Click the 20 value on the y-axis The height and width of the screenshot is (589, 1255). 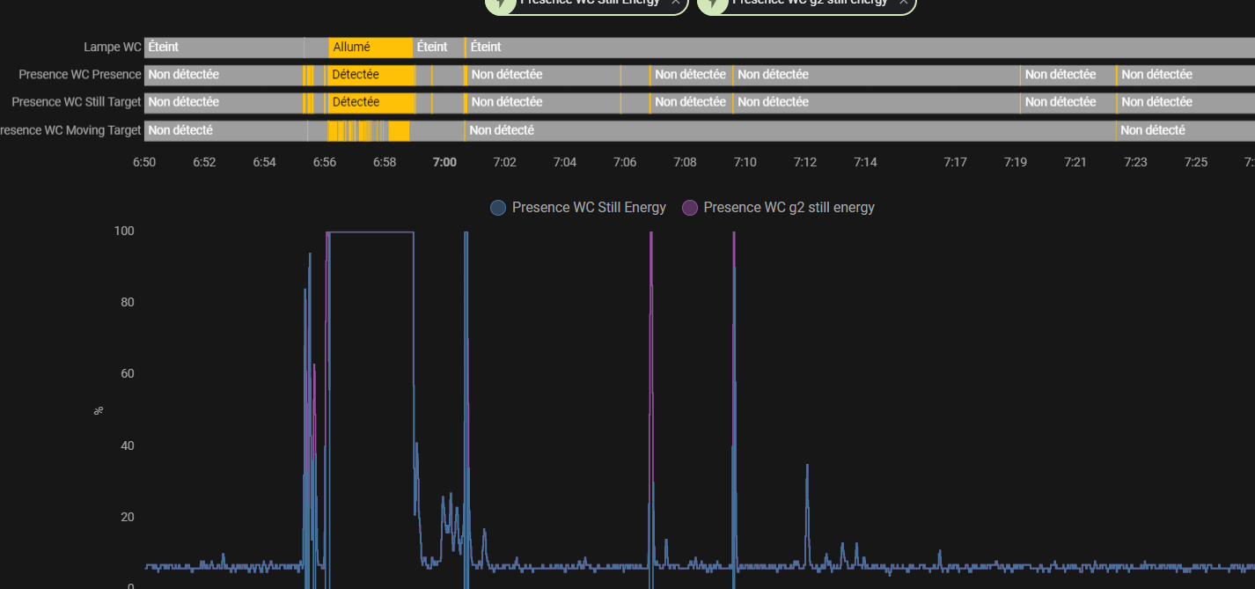[x=128, y=517]
